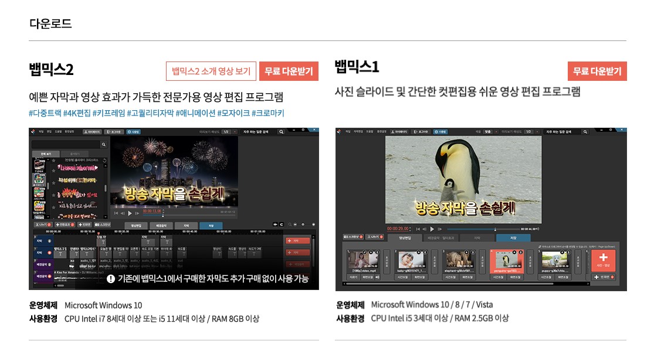The height and width of the screenshot is (341, 671).
Task: Click the timeline zoom slider in VapMix2
Action: click(304, 224)
